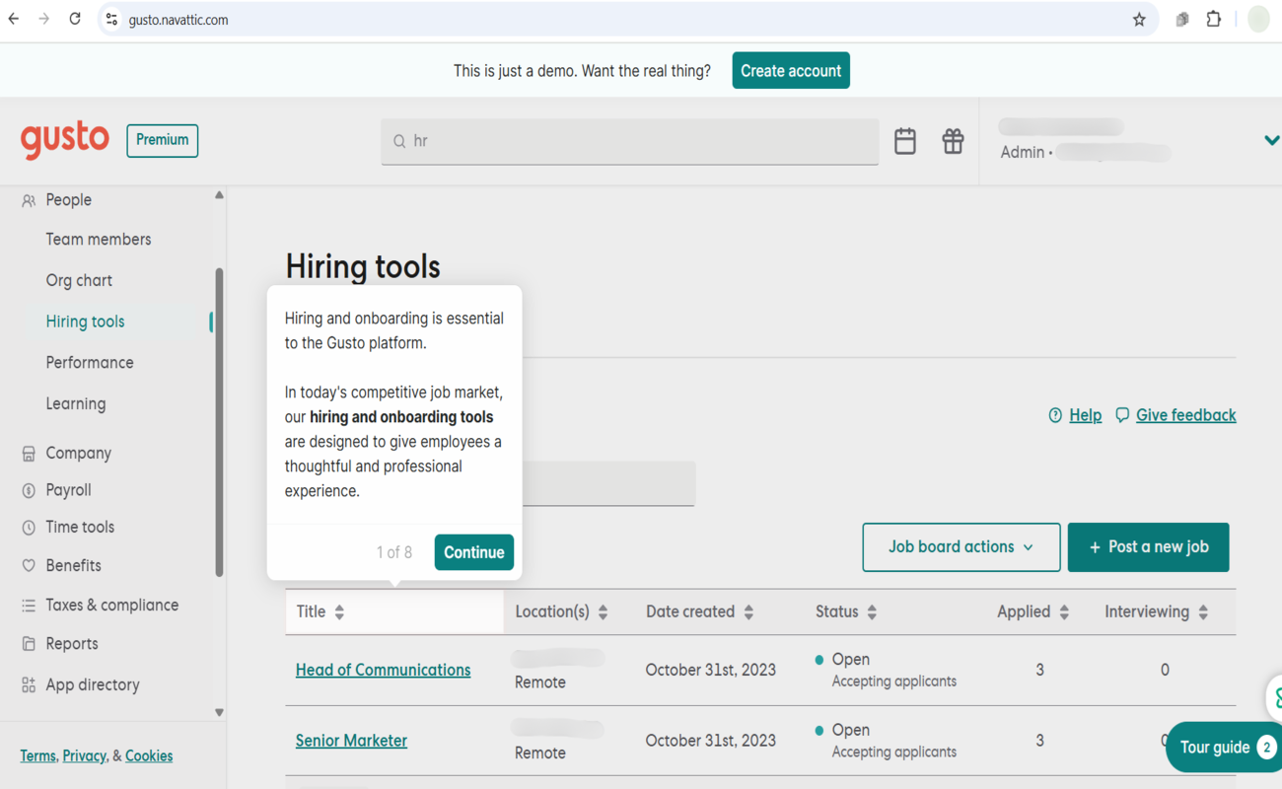Open the Privacy link in the footer
The width and height of the screenshot is (1282, 789).
point(84,756)
